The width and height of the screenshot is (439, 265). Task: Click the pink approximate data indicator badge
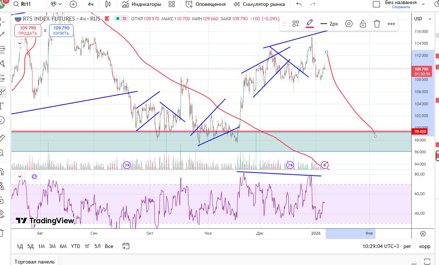click(x=124, y=19)
